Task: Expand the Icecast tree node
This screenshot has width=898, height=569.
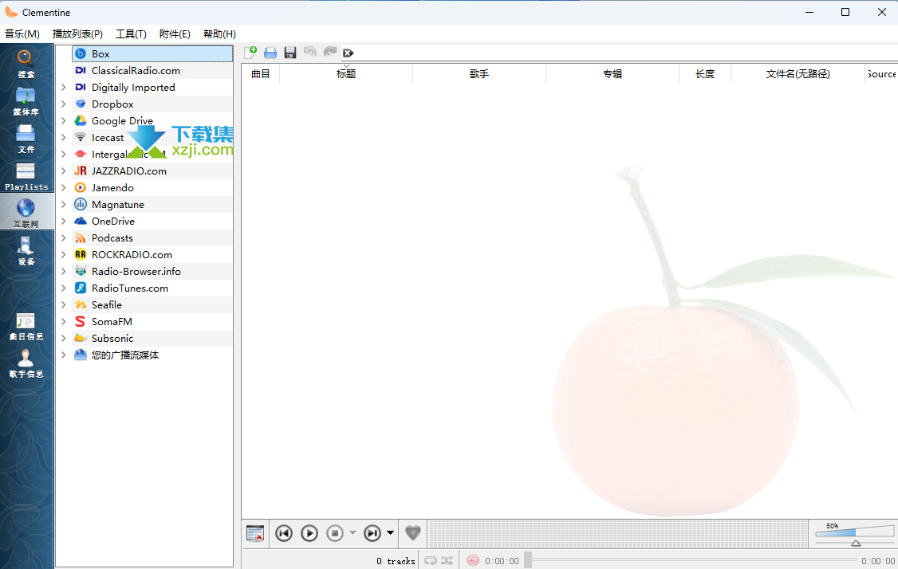Action: (64, 137)
